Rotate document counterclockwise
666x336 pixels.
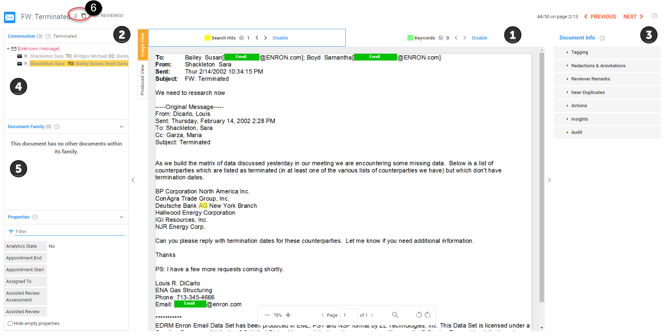(419, 315)
